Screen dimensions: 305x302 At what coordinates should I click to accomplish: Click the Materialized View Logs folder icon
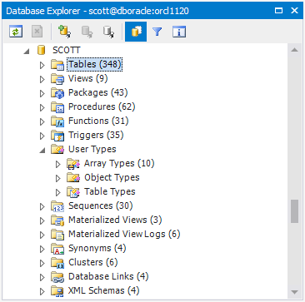57,235
